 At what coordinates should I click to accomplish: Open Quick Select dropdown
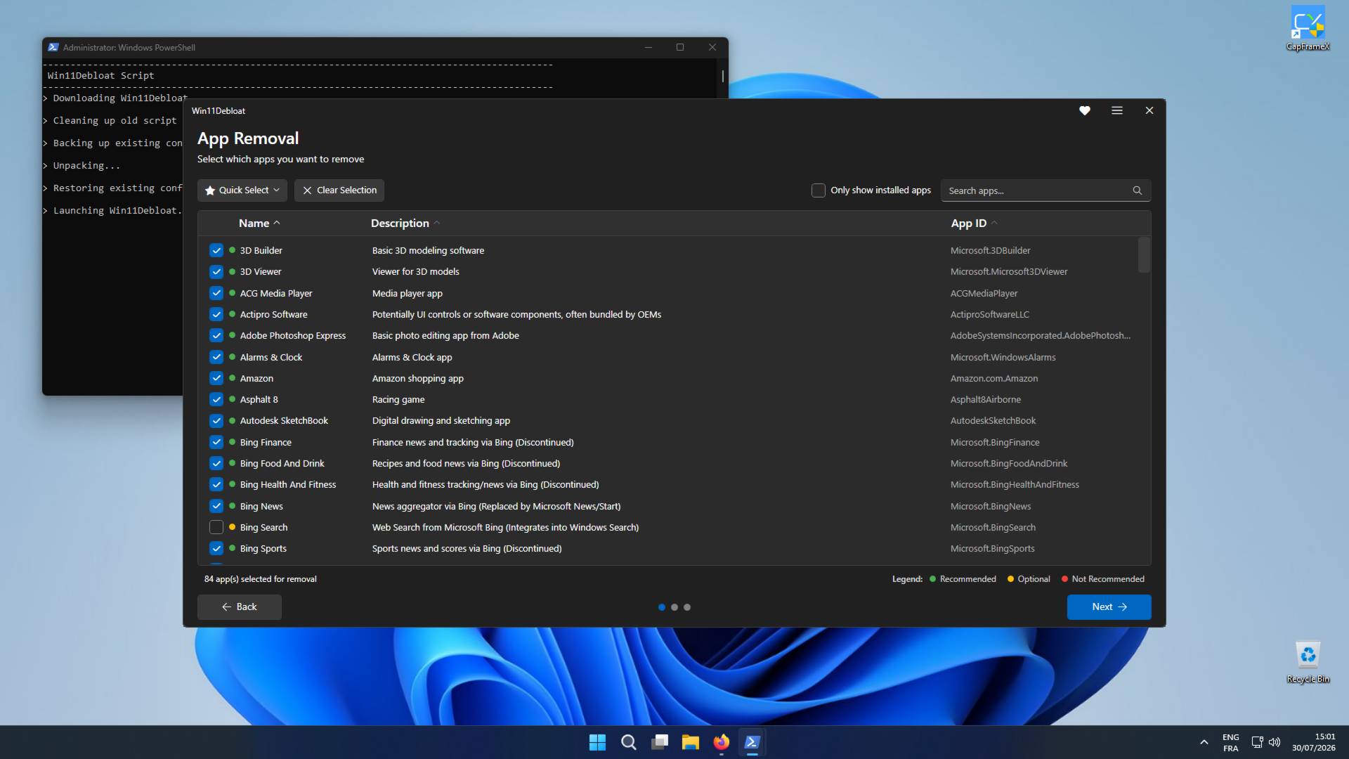click(x=242, y=190)
